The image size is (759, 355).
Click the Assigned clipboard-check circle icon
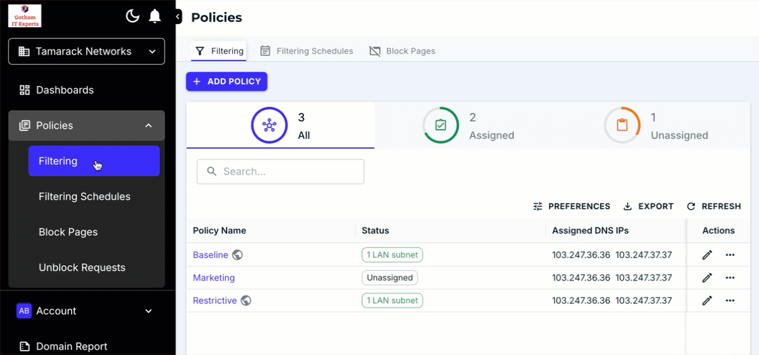click(x=440, y=126)
